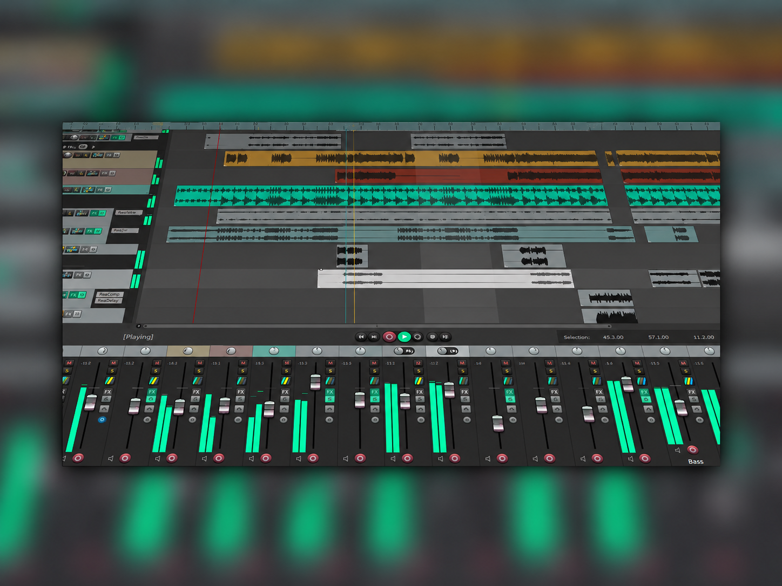Image resolution: width=782 pixels, height=586 pixels.
Task: Arm the Bass mixer strip for recording
Action: click(692, 449)
